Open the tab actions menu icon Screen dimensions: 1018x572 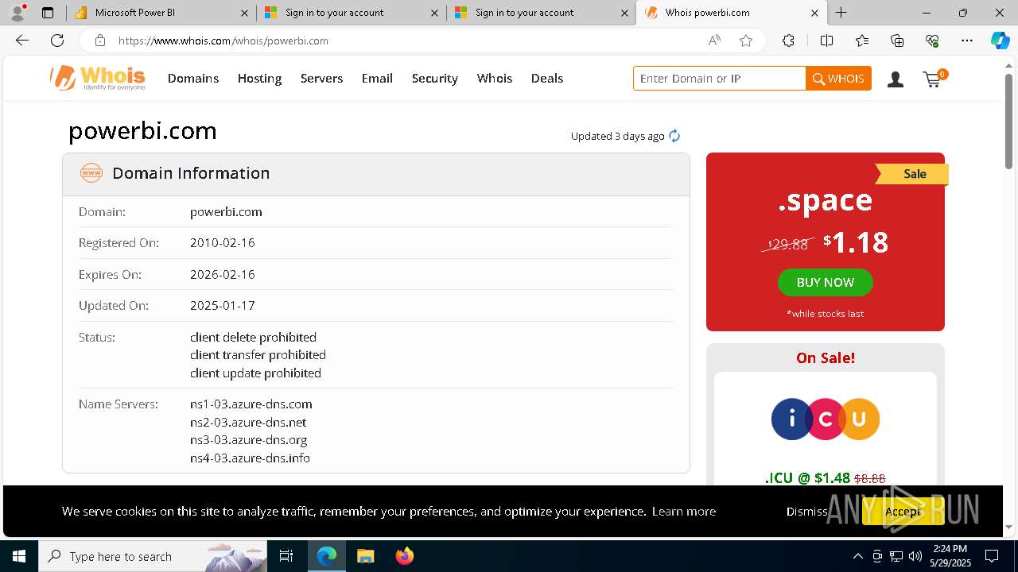coord(48,13)
